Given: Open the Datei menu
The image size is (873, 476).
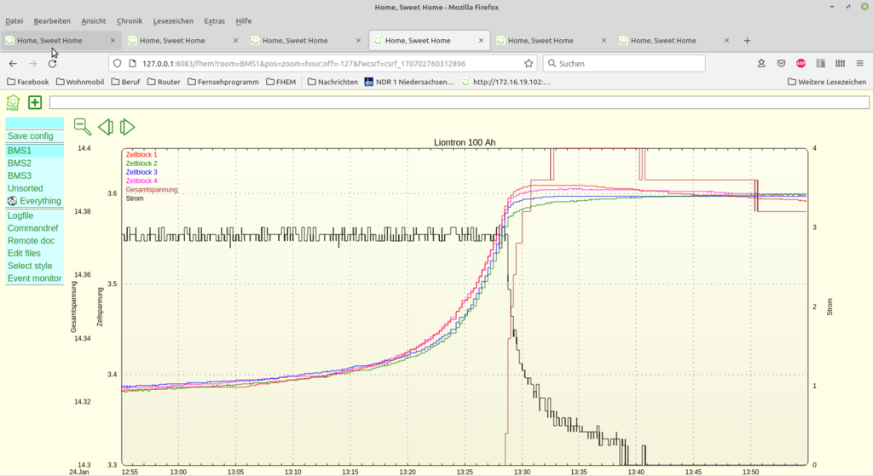Looking at the screenshot, I should coord(14,21).
